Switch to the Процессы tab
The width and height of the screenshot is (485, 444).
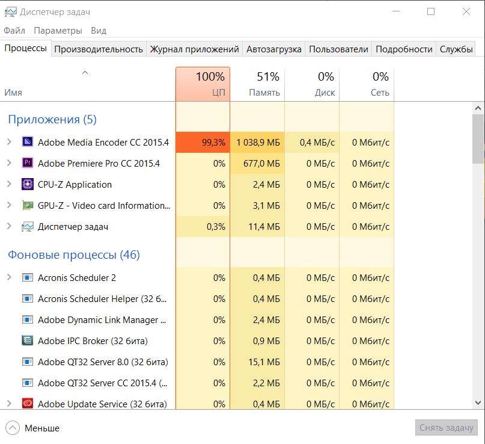tap(25, 48)
